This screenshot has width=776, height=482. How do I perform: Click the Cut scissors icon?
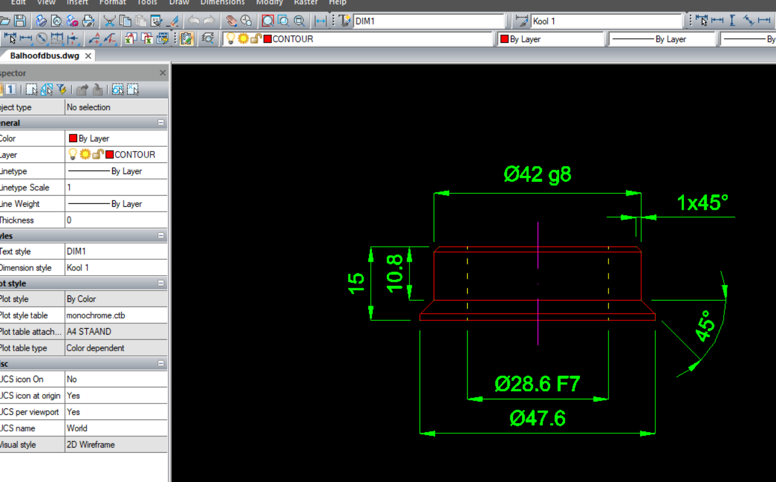[x=110, y=21]
